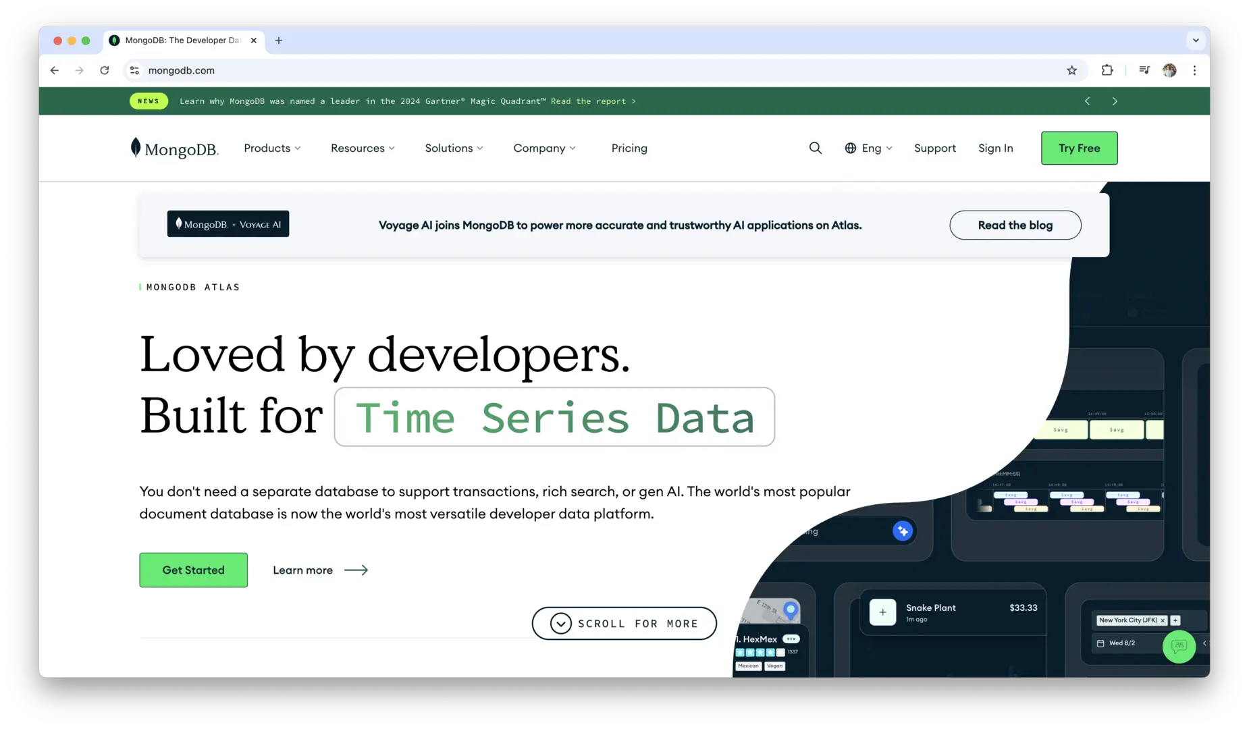1249x729 pixels.
Task: Expand the Resources menu
Action: [363, 148]
